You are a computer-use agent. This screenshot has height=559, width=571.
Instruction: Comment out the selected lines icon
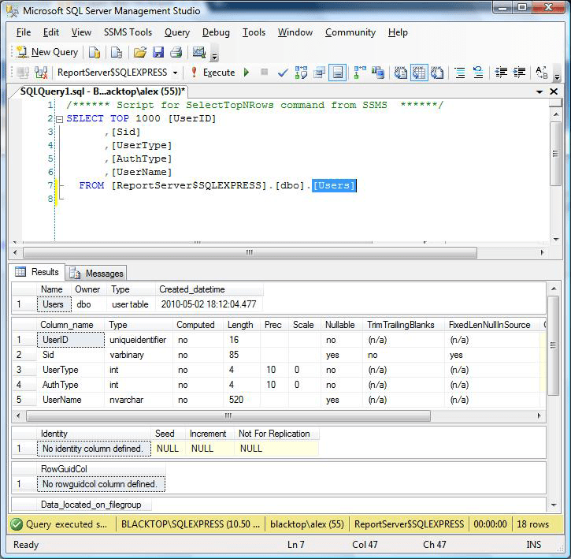460,73
